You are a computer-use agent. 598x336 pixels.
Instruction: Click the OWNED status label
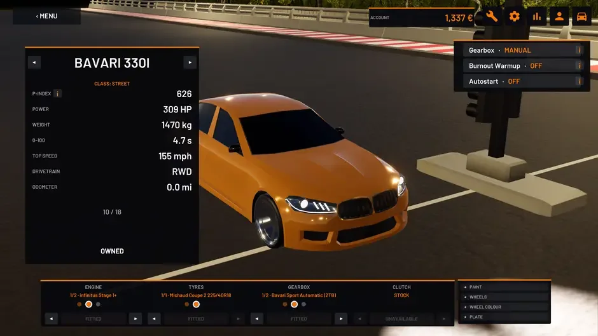(112, 251)
